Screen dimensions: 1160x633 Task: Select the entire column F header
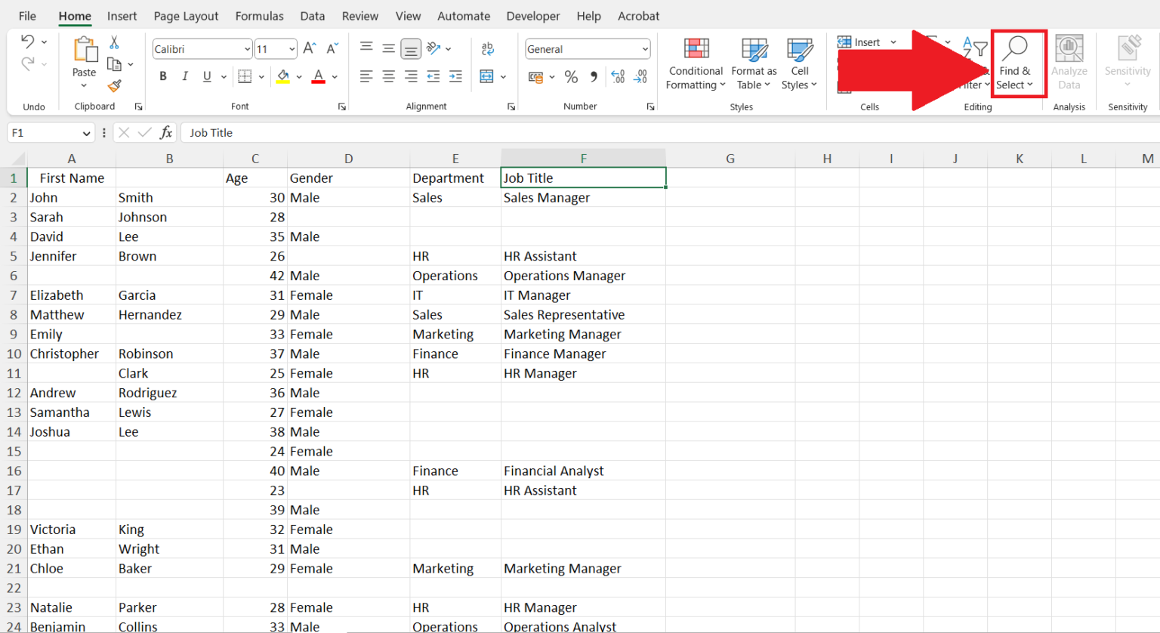pos(583,159)
